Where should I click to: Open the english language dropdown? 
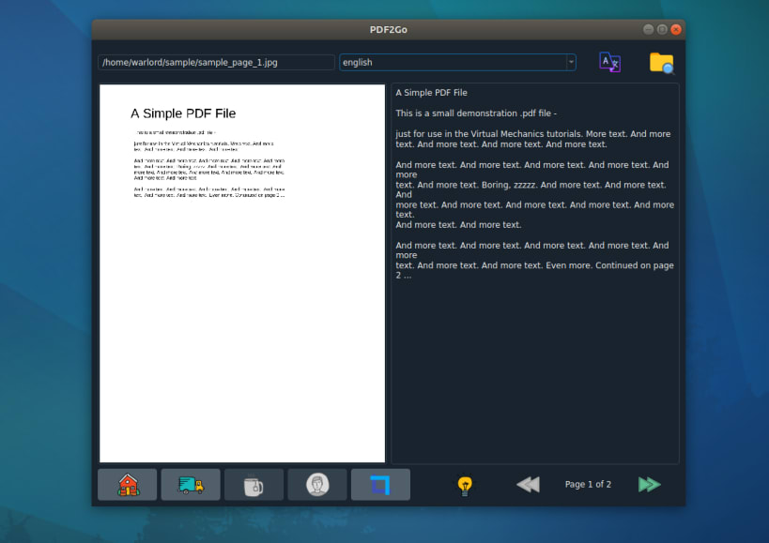457,62
